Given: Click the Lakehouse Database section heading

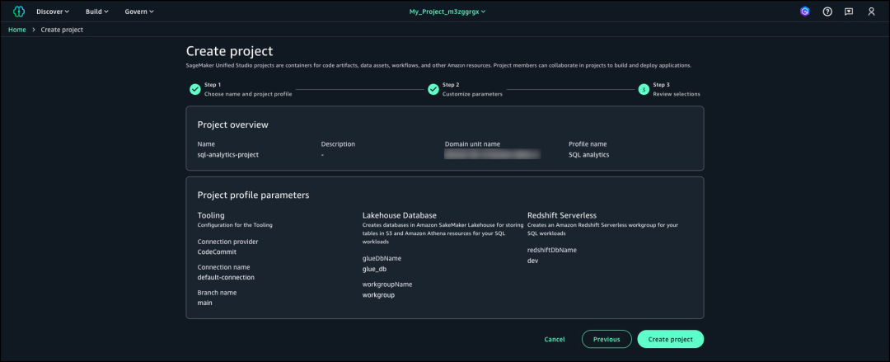Looking at the screenshot, I should 400,215.
